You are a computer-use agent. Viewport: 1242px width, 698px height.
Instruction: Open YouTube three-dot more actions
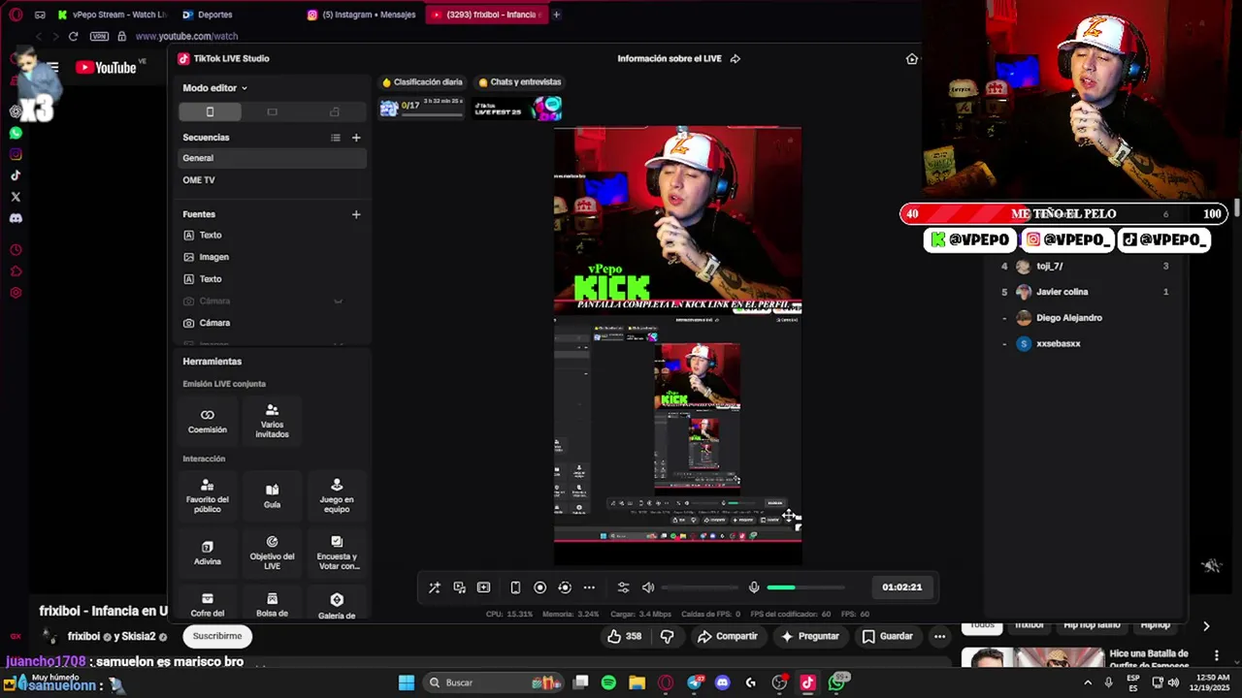[x=939, y=636]
